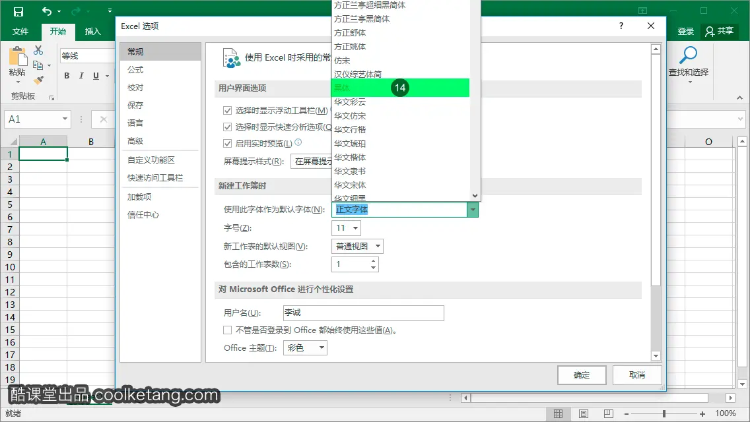Click the 用户名 text field containing 李诚
Viewport: 750px width, 422px height.
[364, 313]
